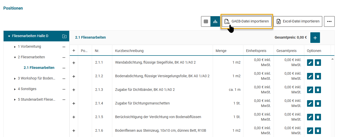Expand the 1 Vorbereitung tree node
340x137 pixels.
click(15, 47)
